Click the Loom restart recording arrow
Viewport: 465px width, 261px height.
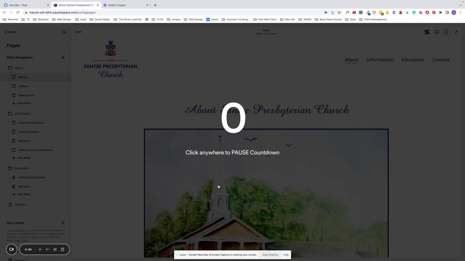48,249
